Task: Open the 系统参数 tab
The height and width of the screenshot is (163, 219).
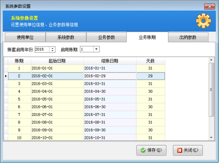Action: [x=66, y=37]
